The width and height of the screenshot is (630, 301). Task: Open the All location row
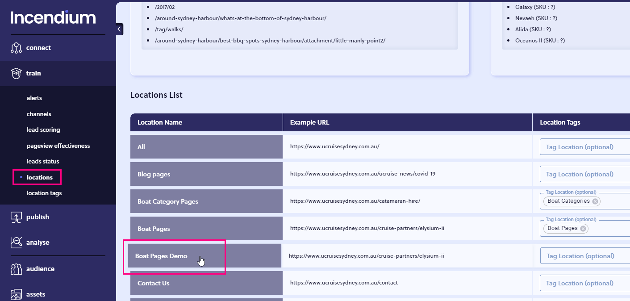[x=206, y=147]
